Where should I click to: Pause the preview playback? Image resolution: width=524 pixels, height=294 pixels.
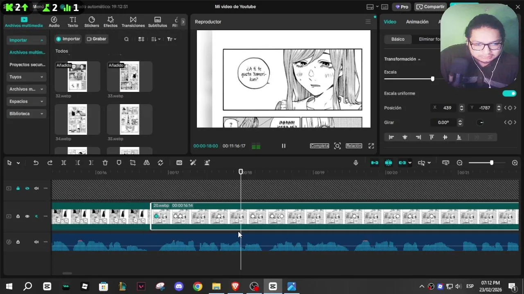pyautogui.click(x=283, y=146)
